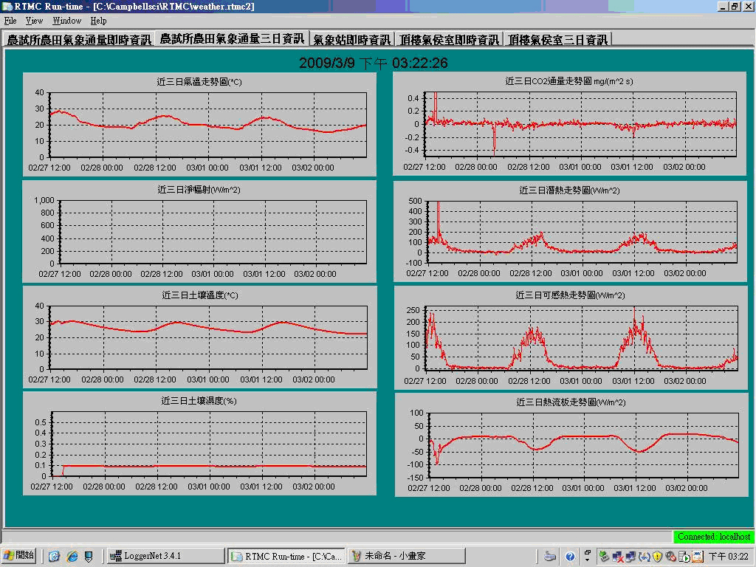
Task: Open the Help menu
Action: coord(99,21)
